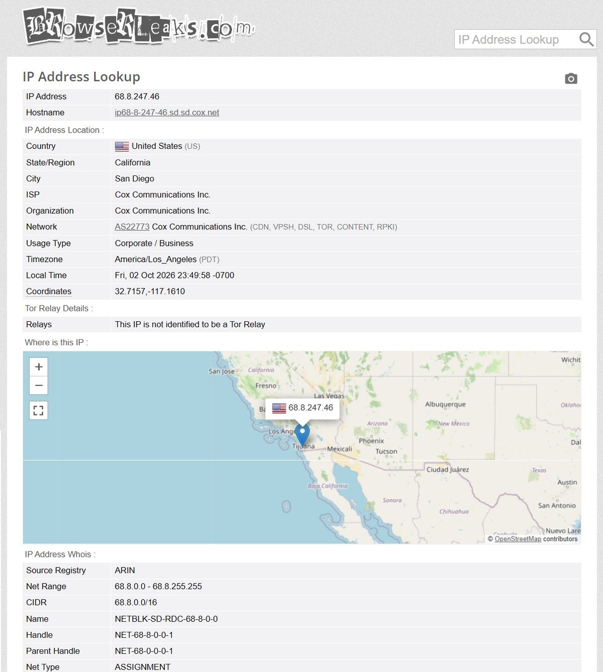
Task: Click the camera screenshot icon
Action: [x=571, y=78]
